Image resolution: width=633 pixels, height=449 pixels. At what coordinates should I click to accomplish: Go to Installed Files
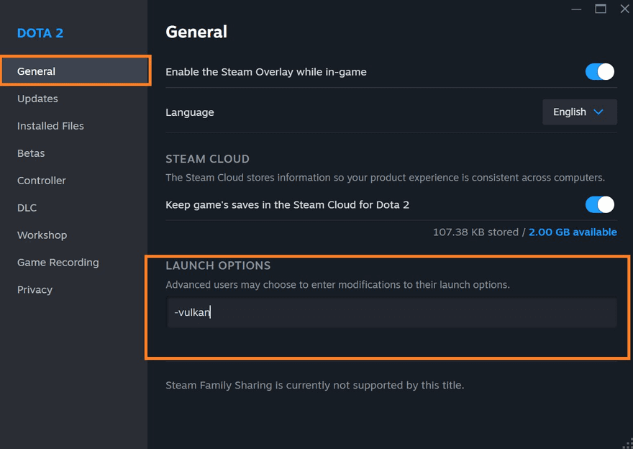point(50,126)
